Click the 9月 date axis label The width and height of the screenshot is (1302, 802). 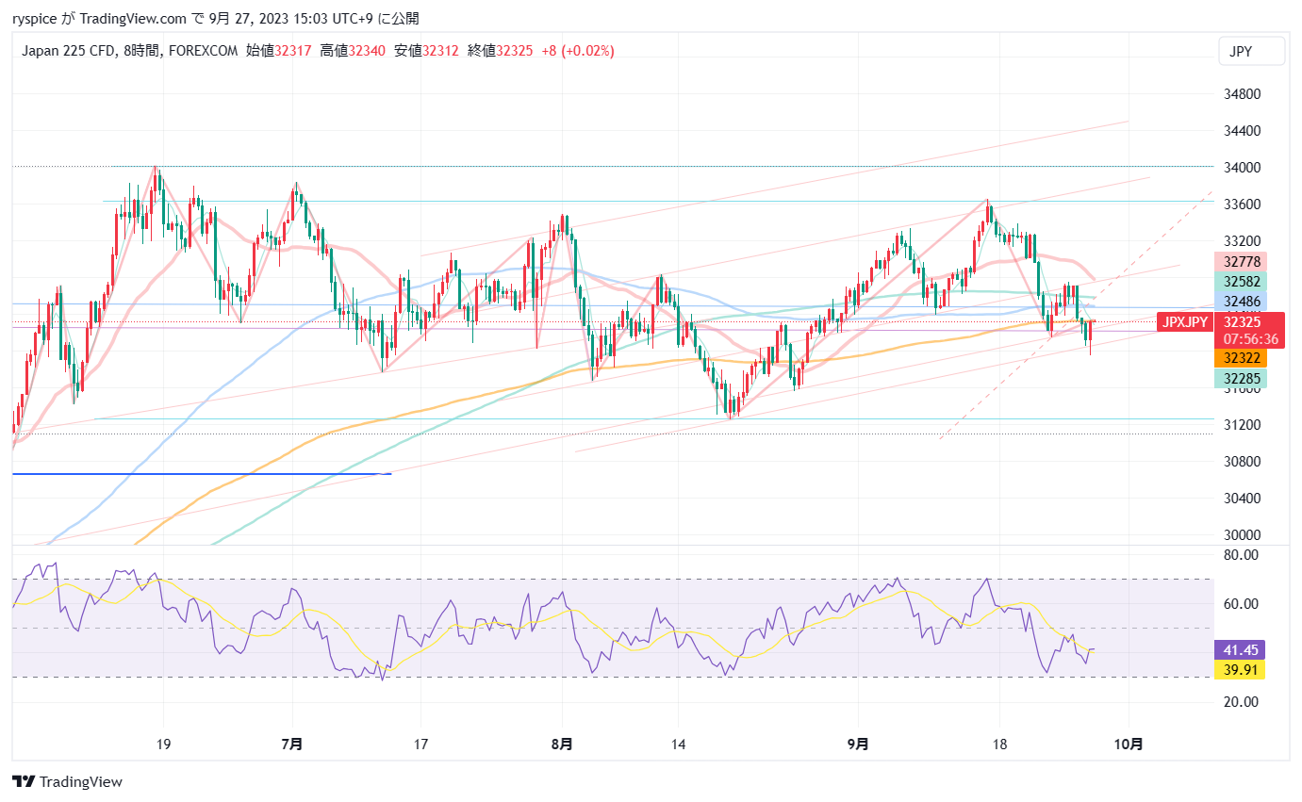[x=858, y=745]
